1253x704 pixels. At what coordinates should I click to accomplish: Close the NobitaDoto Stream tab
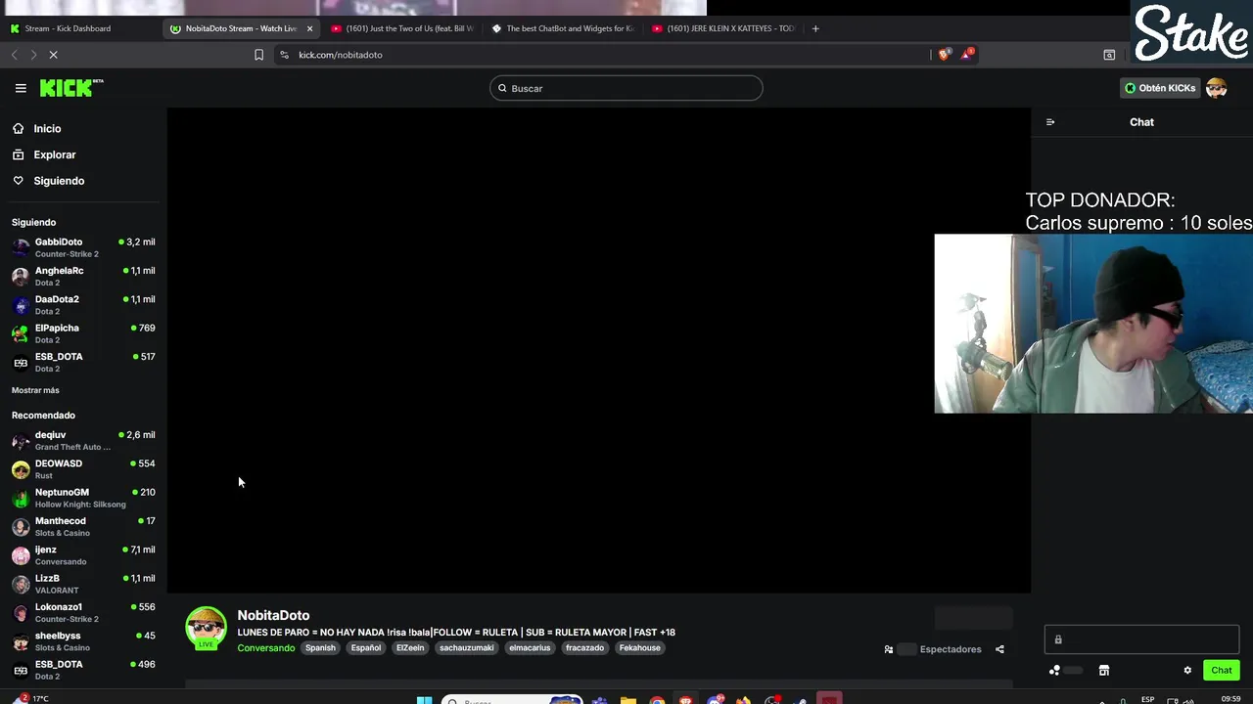tap(309, 28)
